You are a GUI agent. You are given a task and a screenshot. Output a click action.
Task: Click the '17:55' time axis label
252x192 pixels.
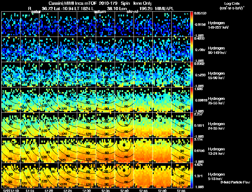tap(181, 190)
